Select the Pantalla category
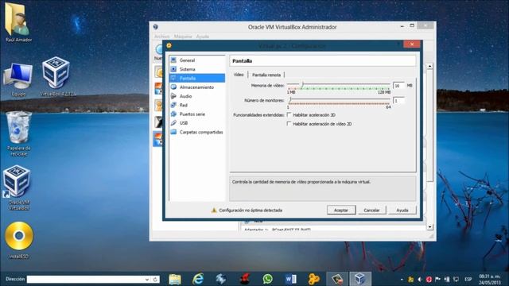The width and height of the screenshot is (509, 286). (x=197, y=78)
